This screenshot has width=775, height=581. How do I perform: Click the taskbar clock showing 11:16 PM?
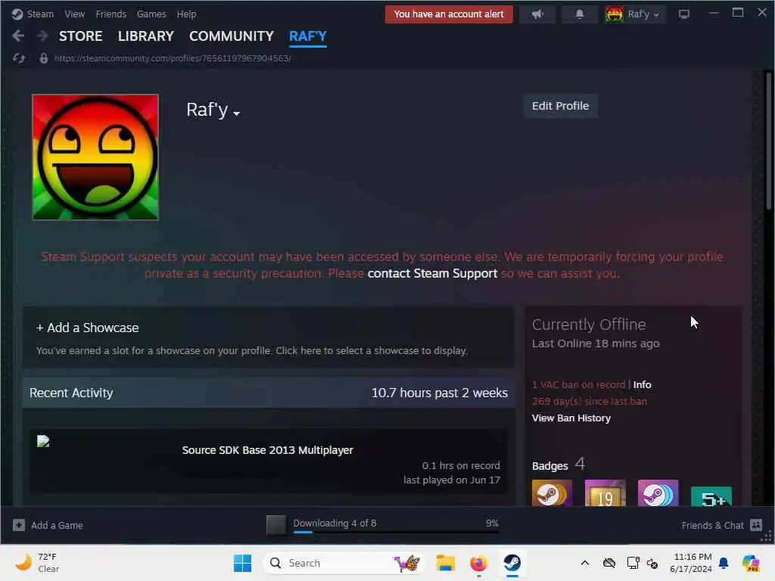pos(691,563)
